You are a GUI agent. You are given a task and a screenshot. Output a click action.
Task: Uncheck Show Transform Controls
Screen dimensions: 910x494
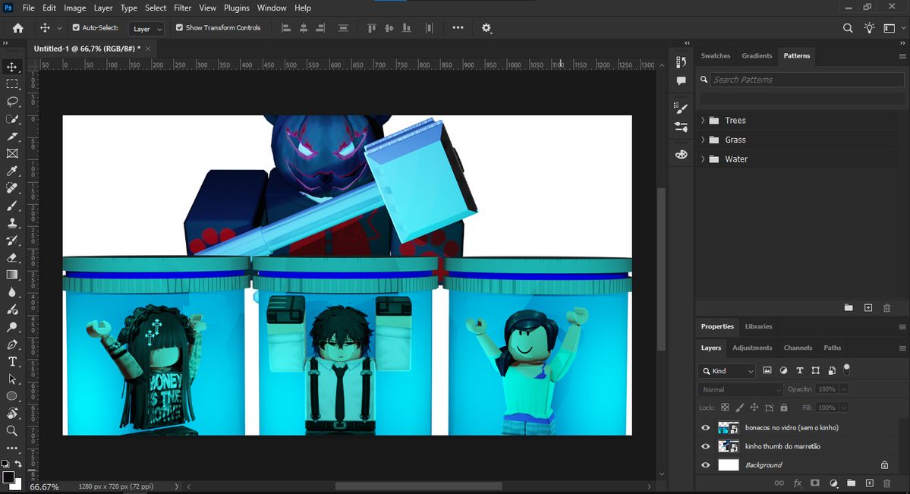179,27
